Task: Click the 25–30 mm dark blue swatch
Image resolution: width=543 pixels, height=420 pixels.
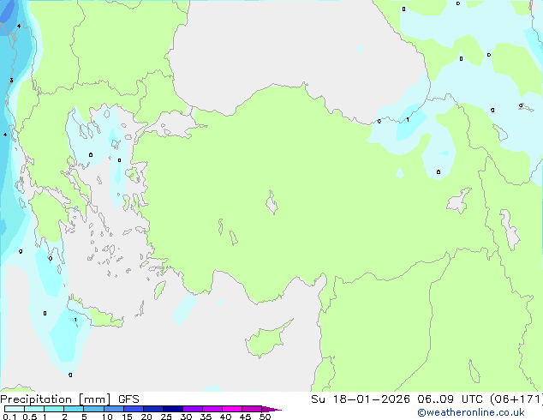Action: (173, 409)
